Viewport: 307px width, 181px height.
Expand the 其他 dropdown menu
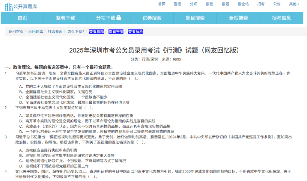(294, 4)
